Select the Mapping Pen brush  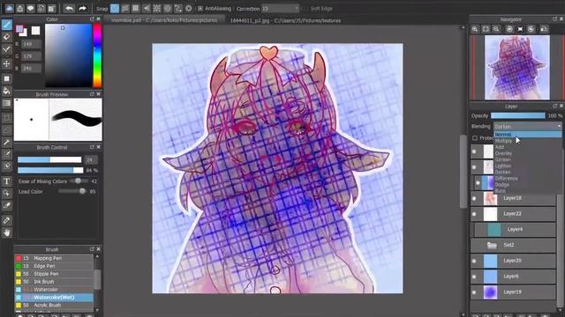54,258
